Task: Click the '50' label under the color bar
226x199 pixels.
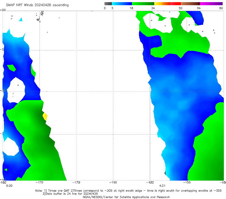Action: tap(180, 8)
